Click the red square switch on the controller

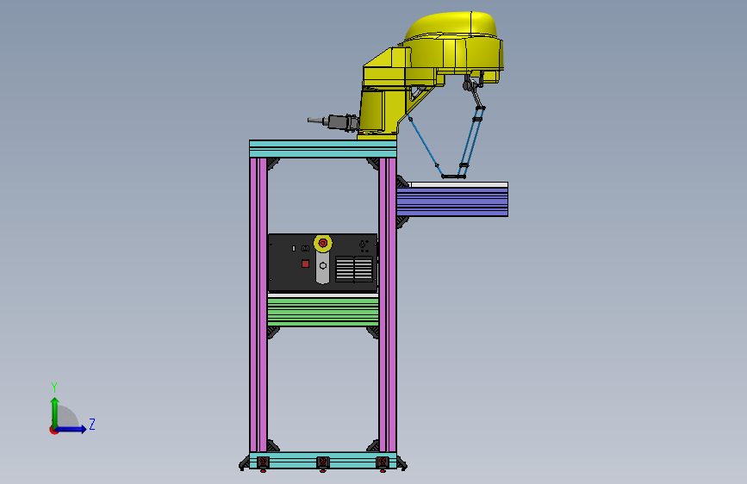click(x=305, y=264)
